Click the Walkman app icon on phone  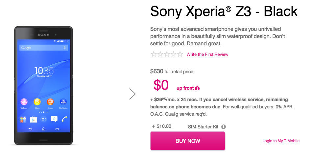coord(24,102)
